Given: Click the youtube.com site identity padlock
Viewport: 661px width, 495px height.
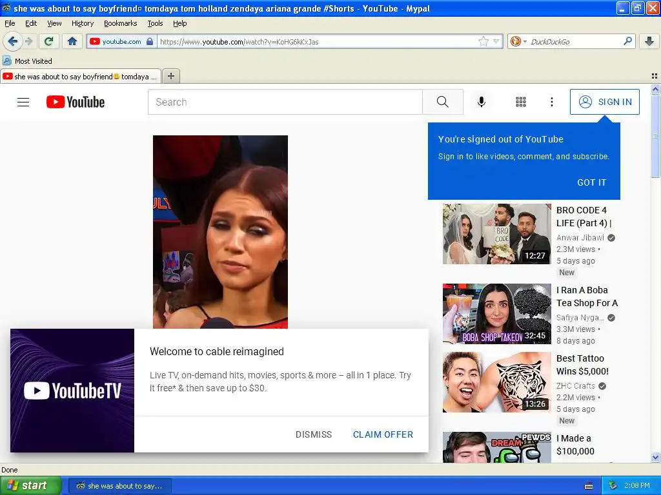Looking at the screenshot, I should 150,41.
